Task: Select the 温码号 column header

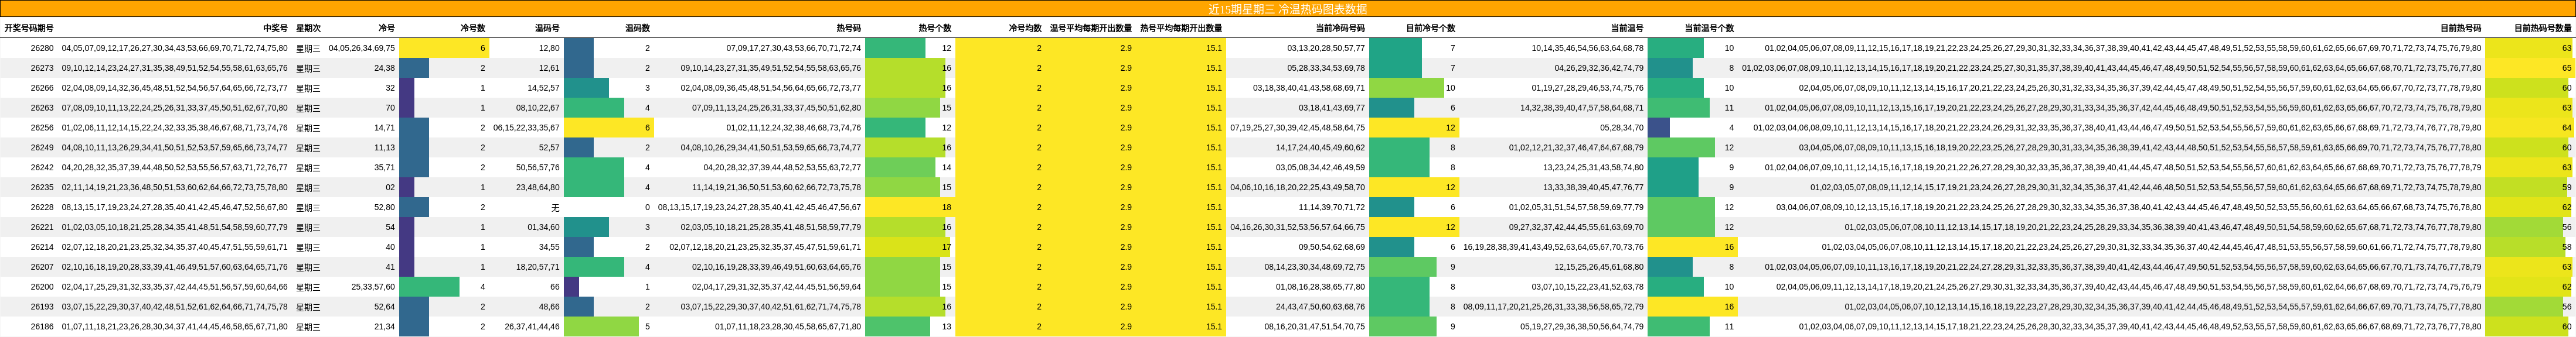Action: tap(547, 28)
